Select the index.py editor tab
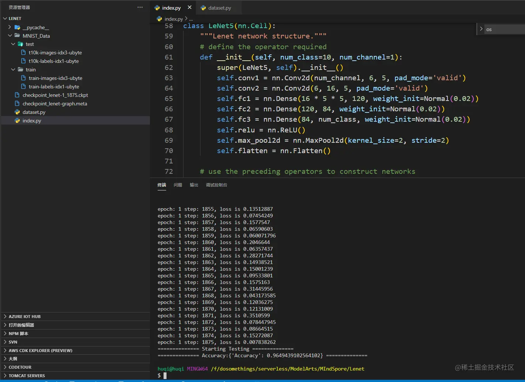Image resolution: width=525 pixels, height=382 pixels. (171, 8)
